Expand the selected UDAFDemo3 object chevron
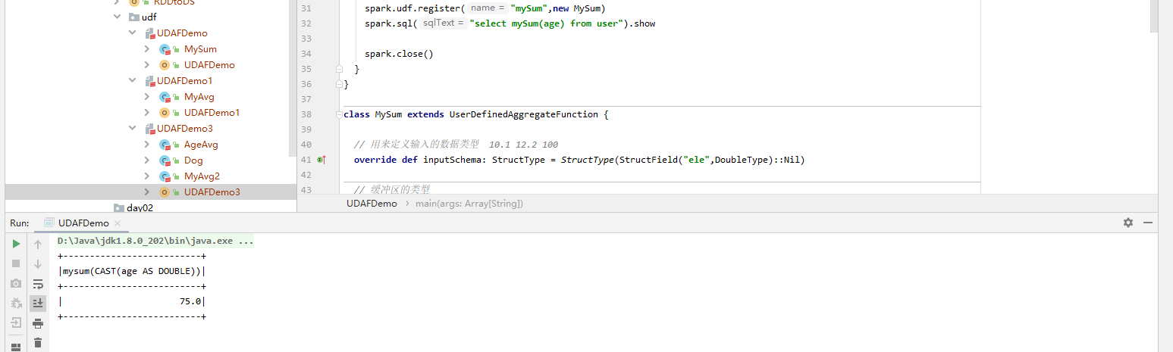 [x=147, y=192]
